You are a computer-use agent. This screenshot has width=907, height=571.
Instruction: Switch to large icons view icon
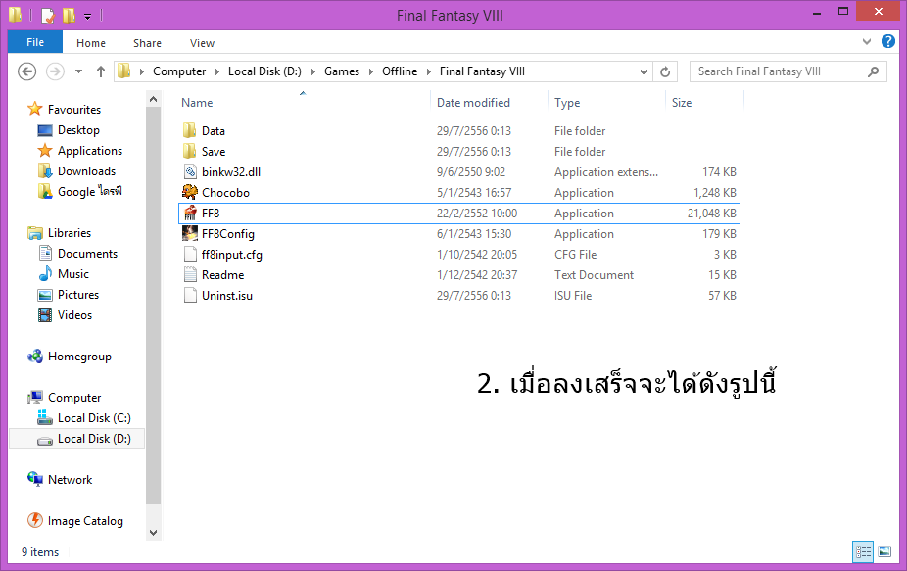pos(884,551)
